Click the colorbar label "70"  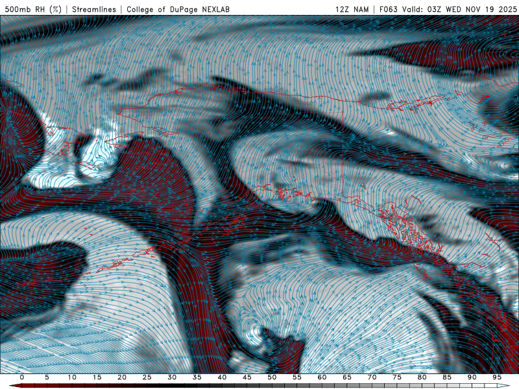click(372, 377)
